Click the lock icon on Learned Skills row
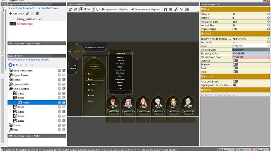 pos(59,84)
